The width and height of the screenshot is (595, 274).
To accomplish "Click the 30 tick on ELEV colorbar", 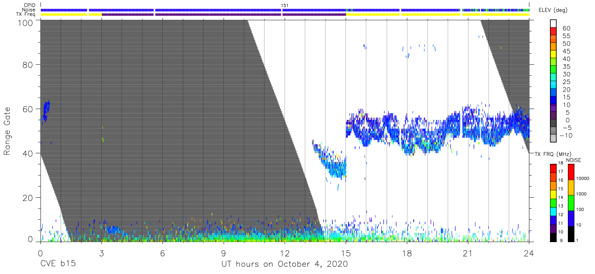I will click(567, 74).
